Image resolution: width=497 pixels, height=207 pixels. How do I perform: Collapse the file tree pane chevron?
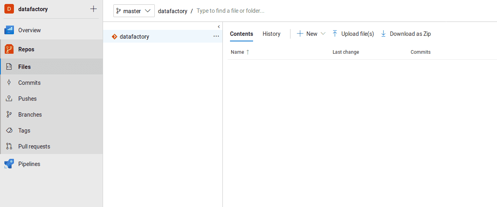[219, 27]
